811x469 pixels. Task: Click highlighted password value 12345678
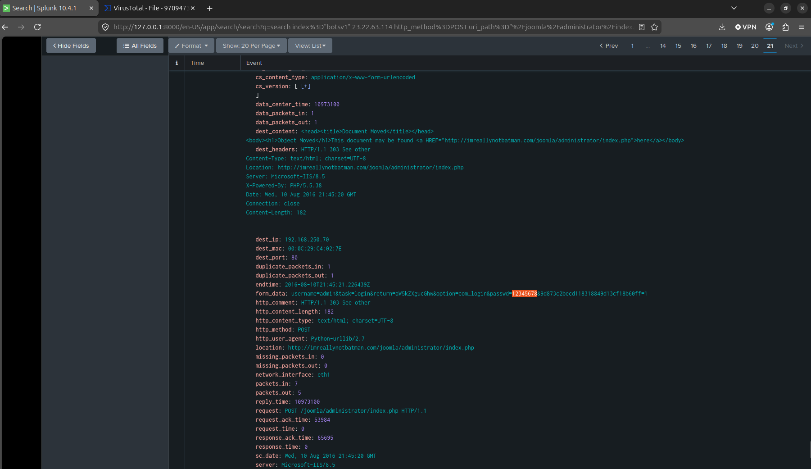525,293
